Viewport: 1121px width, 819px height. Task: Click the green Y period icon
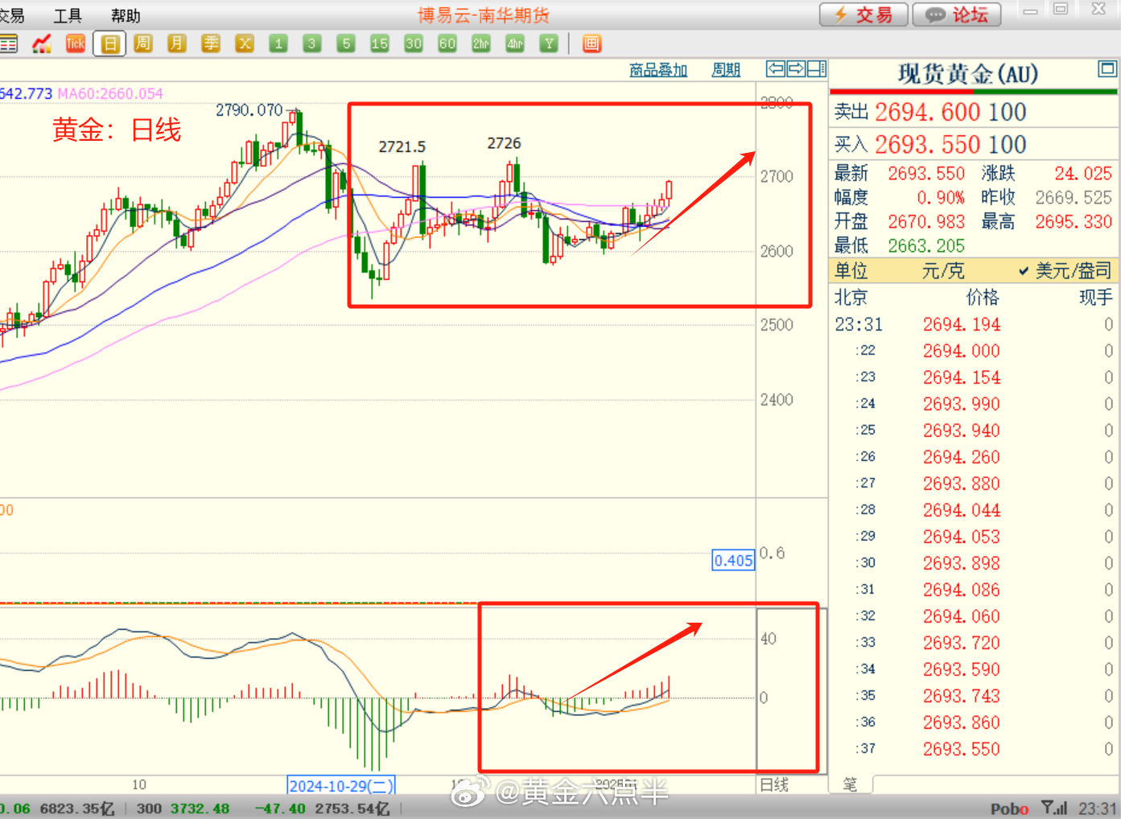tap(549, 43)
